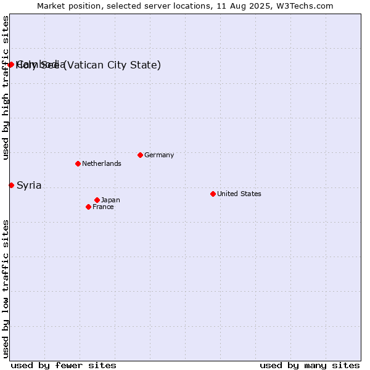Image resolution: width=370 pixels, height=370 pixels.
Task: Click 'Holy See (Vatican City State)' label
Action: (88, 65)
